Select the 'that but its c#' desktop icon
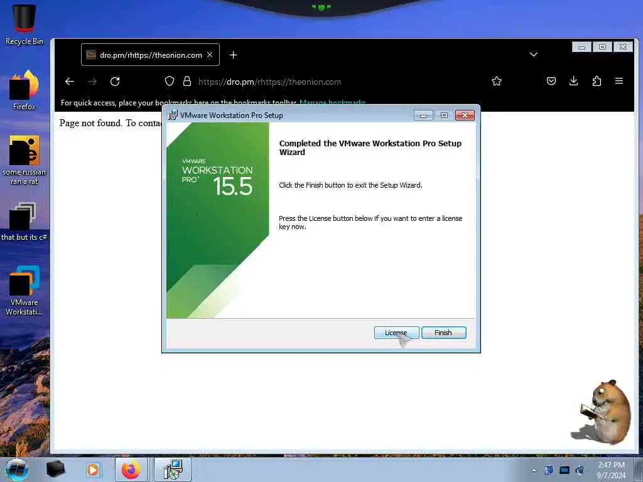This screenshot has height=482, width=643. click(x=24, y=222)
